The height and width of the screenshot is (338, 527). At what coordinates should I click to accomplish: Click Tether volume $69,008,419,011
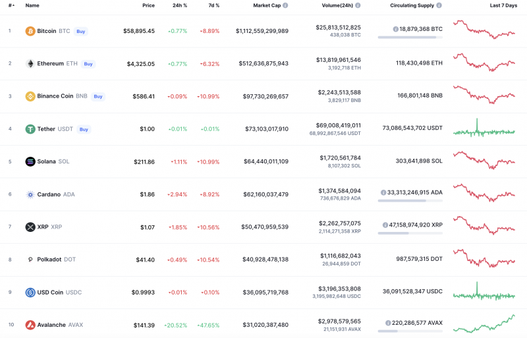[339, 125]
